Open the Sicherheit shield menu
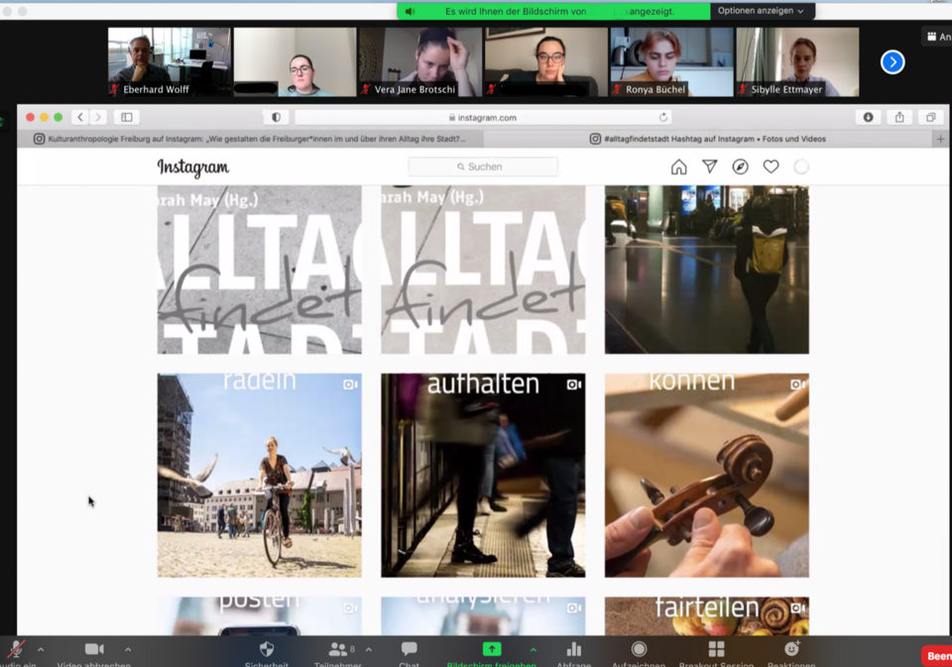 click(267, 652)
